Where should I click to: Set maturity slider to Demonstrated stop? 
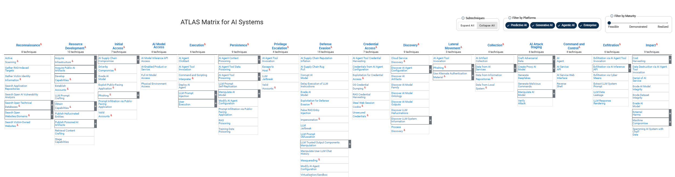[638, 23]
